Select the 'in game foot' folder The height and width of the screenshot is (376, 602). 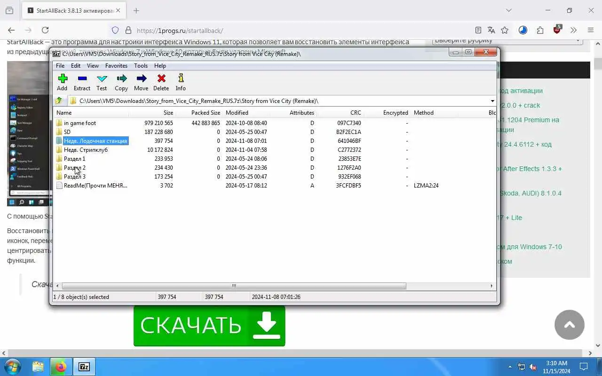pos(80,123)
